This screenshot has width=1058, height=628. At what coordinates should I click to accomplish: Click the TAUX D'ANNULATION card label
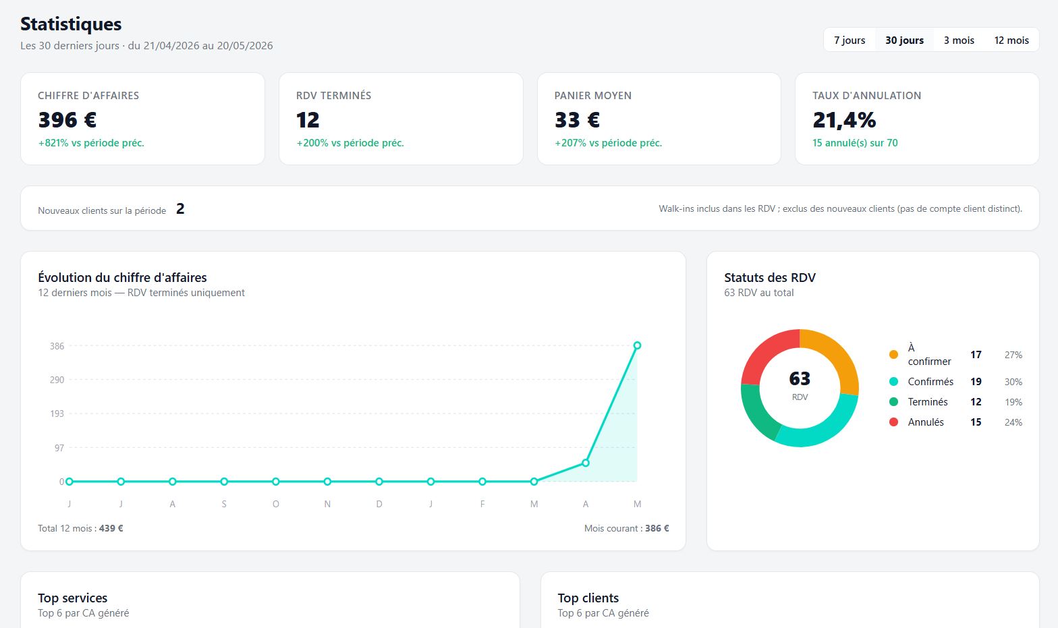[x=866, y=96]
